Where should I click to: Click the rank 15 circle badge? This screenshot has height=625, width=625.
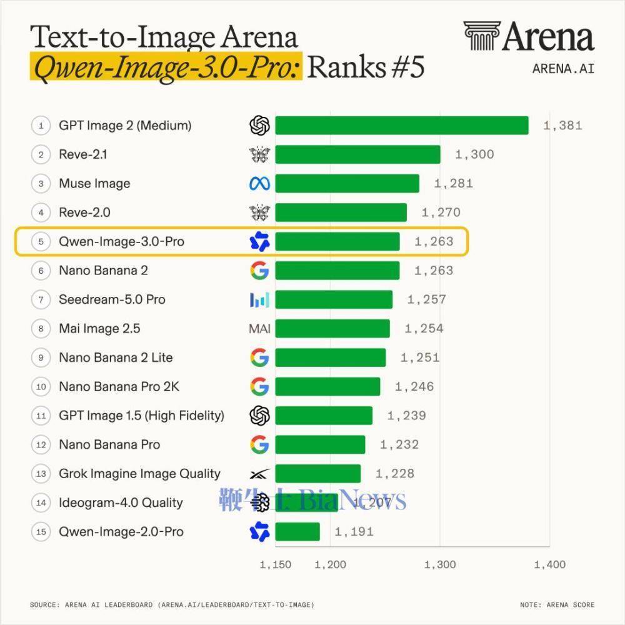coord(41,532)
